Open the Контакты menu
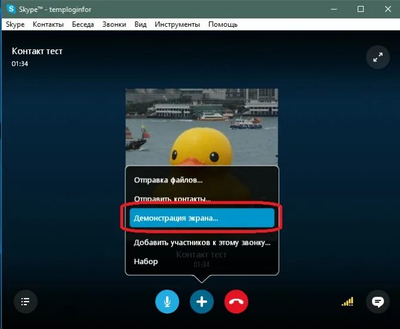Image resolution: width=400 pixels, height=329 pixels. (48, 24)
